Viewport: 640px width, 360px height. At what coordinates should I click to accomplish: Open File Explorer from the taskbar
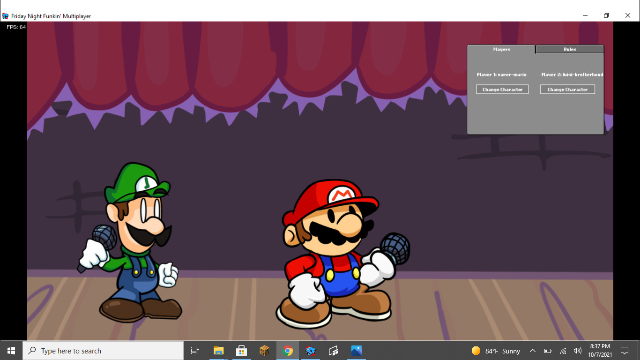coord(218,351)
